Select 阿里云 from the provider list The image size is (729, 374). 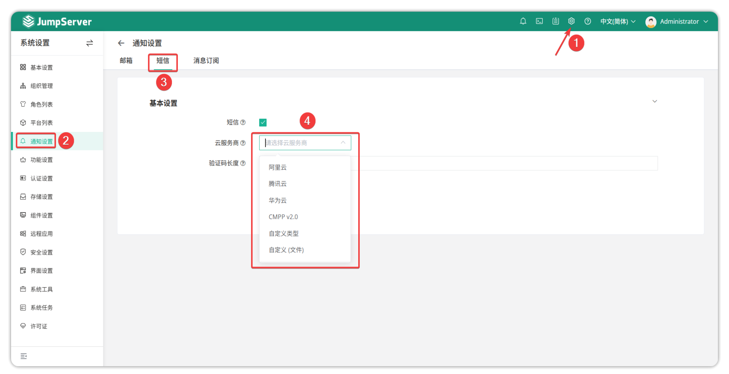(278, 167)
